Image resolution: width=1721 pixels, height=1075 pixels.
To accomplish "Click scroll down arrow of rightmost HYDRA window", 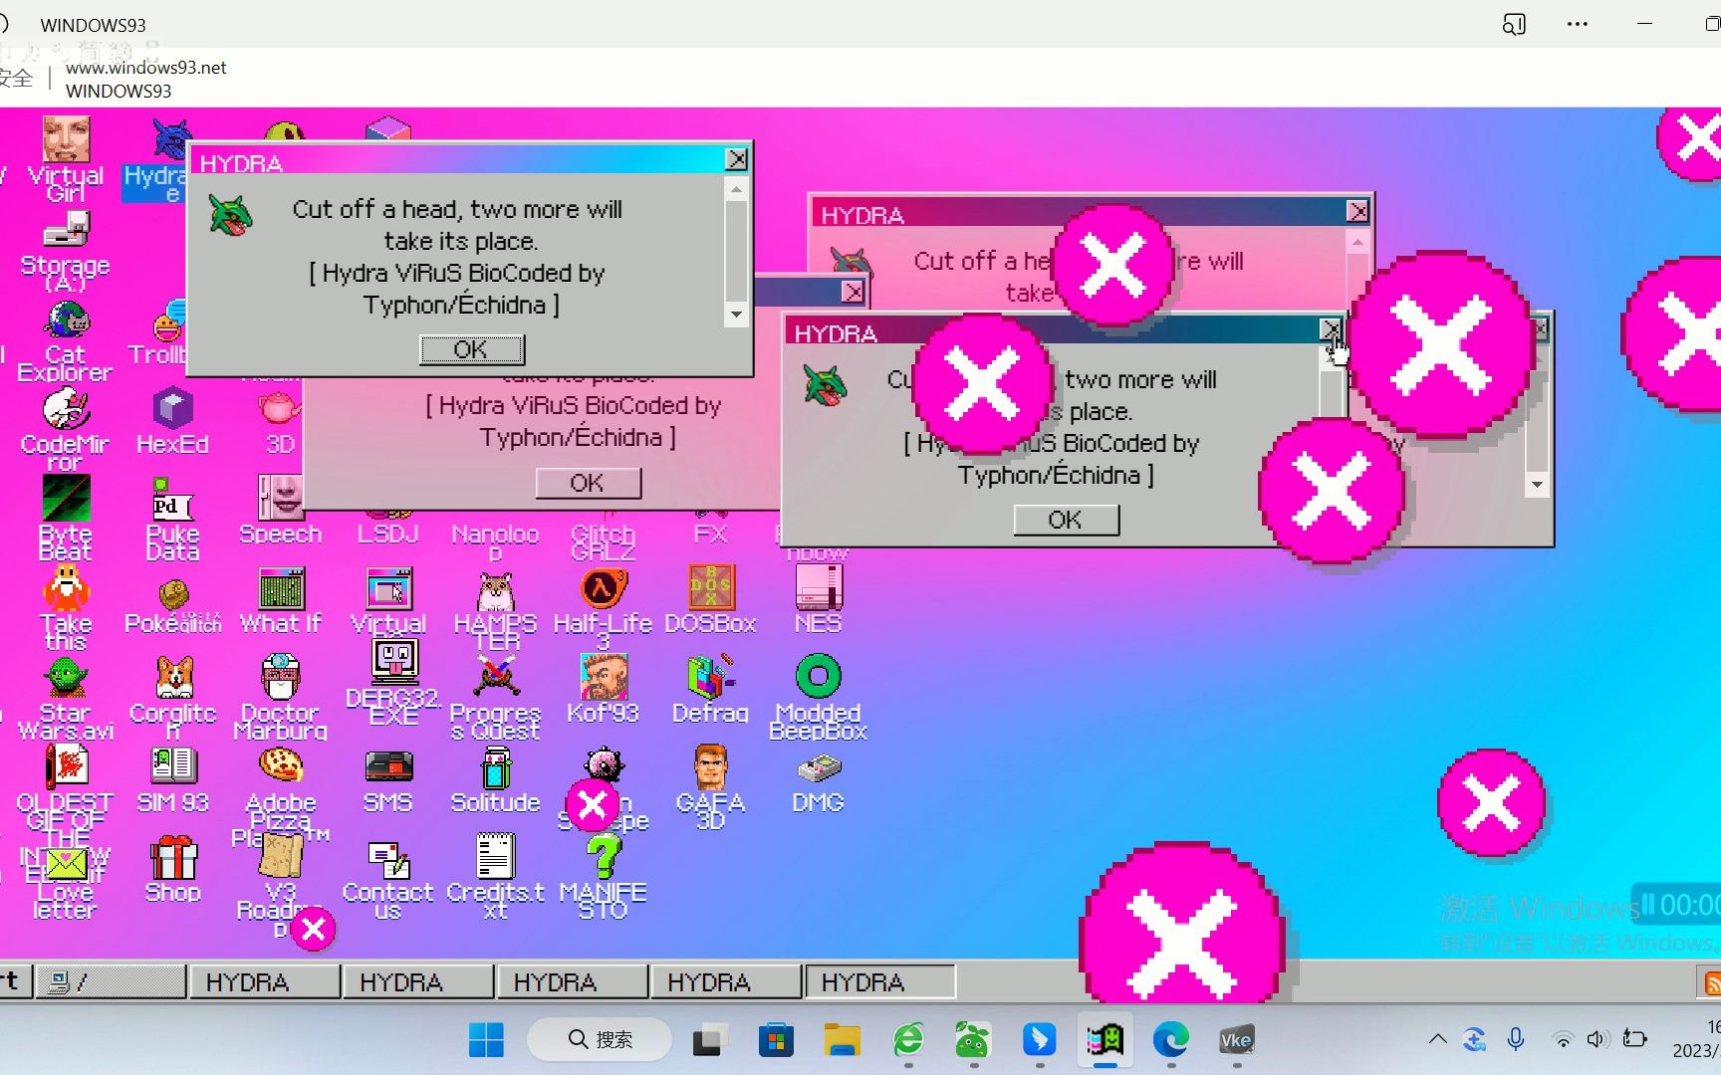I will [x=1537, y=485].
